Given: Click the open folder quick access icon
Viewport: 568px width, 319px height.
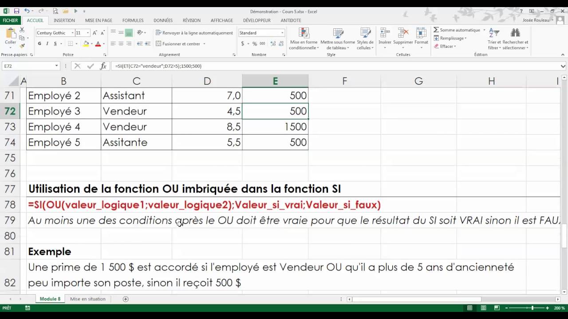Looking at the screenshot, I should (65, 11).
